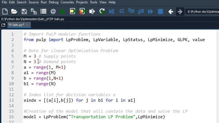This screenshot has height=123, width=219.
Task: Click the file path E:\Python doc\Optimization\Soln_LP\TP Soln.py
Action: [33, 19]
